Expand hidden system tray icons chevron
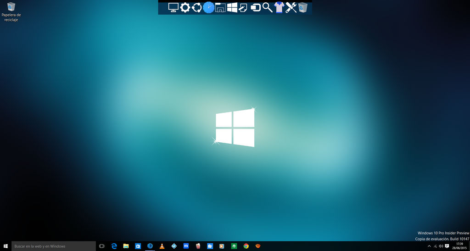The width and height of the screenshot is (470, 251). point(429,246)
